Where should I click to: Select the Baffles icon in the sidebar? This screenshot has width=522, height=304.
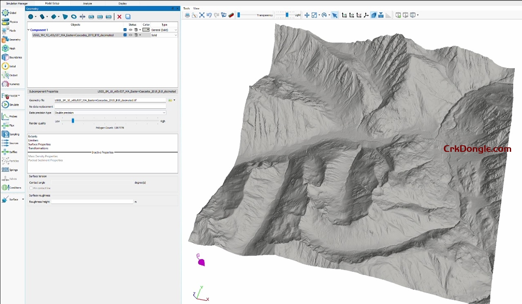pos(6,152)
